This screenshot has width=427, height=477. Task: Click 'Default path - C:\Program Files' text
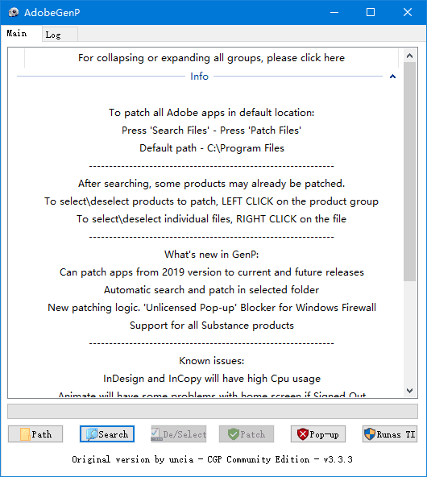(x=212, y=148)
